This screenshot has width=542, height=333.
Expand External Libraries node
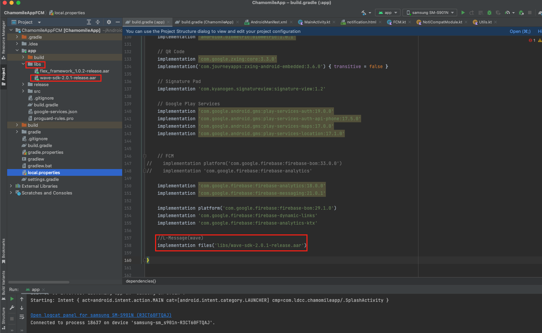pyautogui.click(x=11, y=186)
